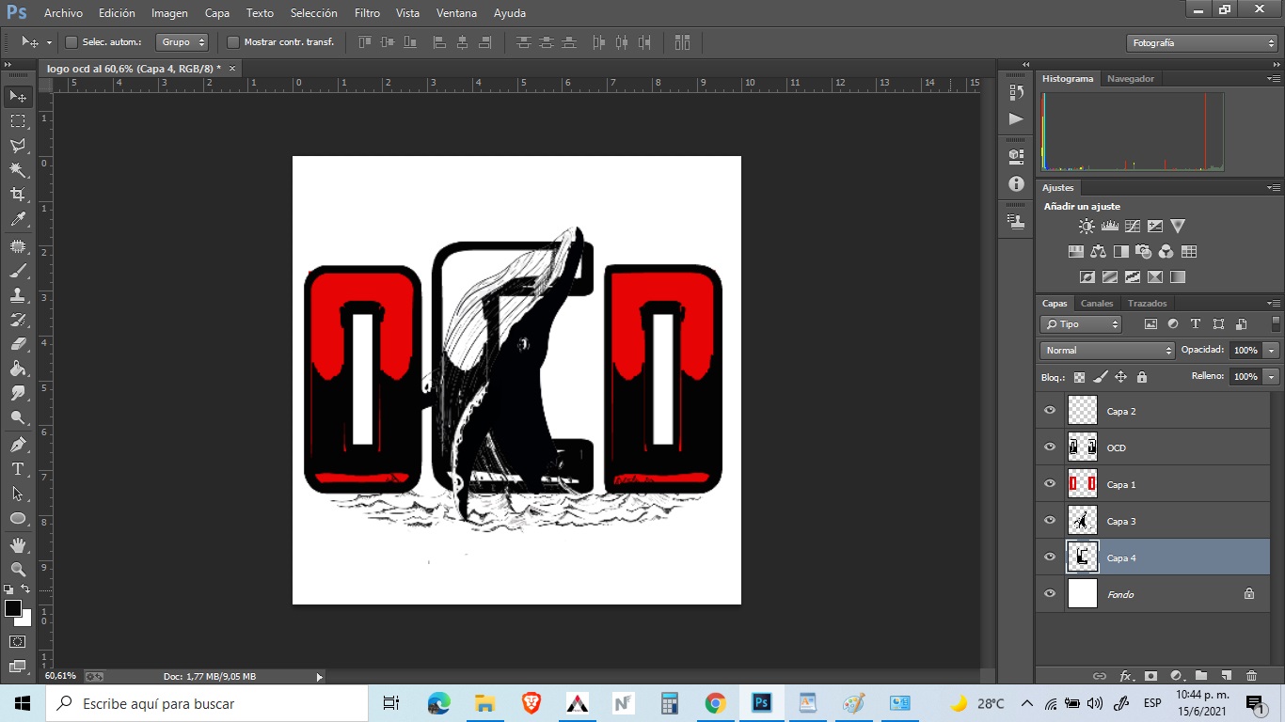Select the Path Selection tool
This screenshot has width=1285, height=722.
click(x=18, y=494)
